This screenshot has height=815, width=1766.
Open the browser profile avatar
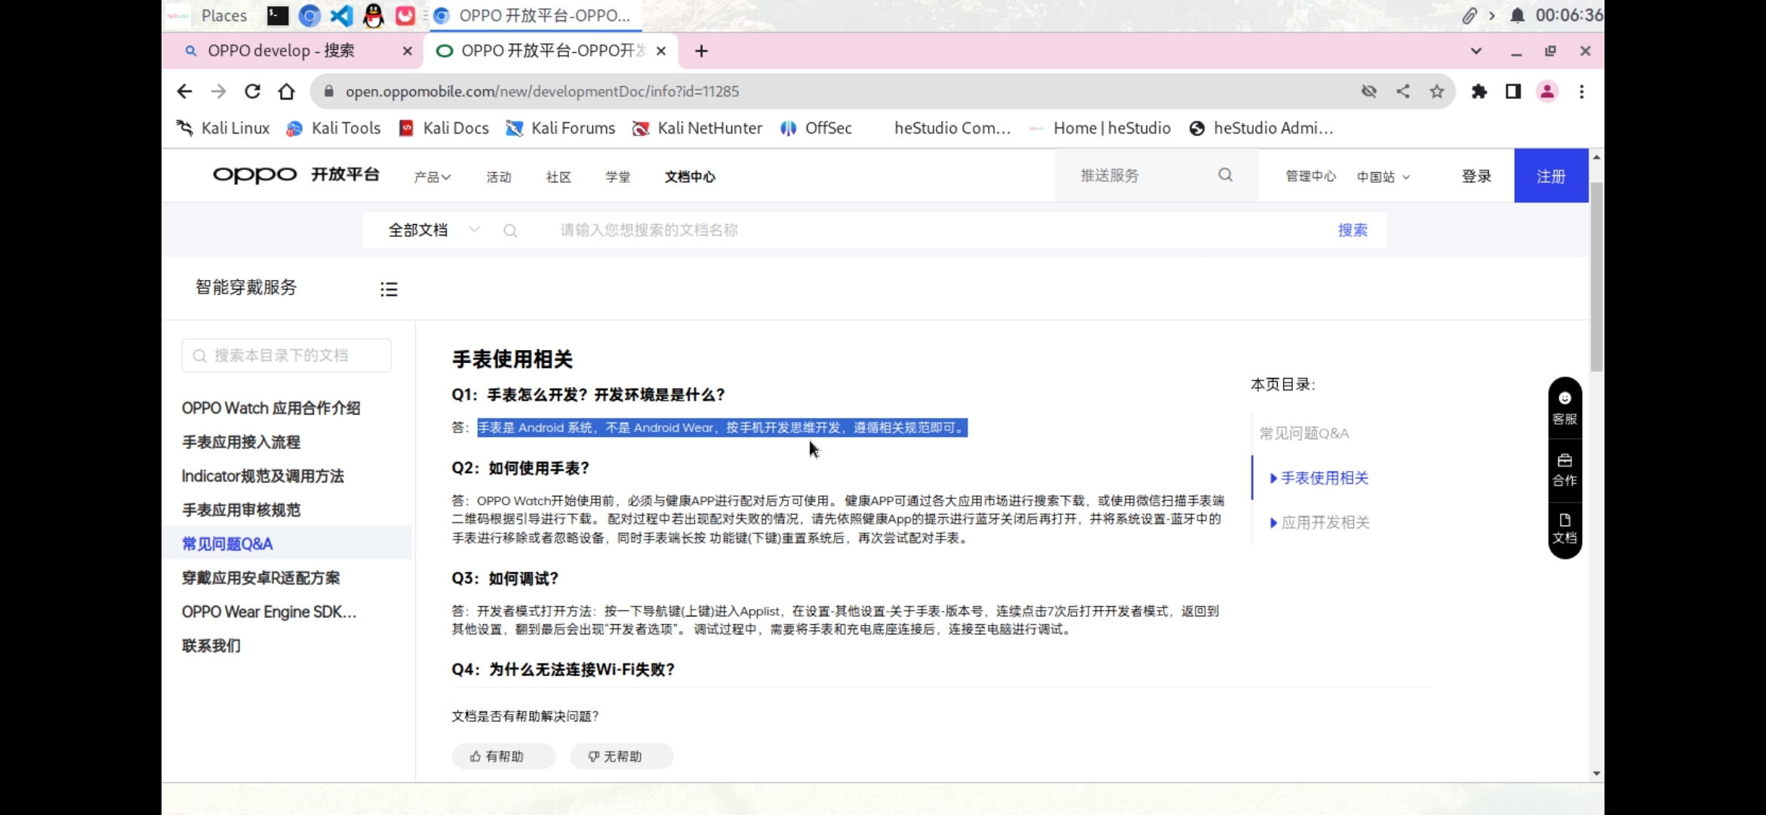(1547, 91)
